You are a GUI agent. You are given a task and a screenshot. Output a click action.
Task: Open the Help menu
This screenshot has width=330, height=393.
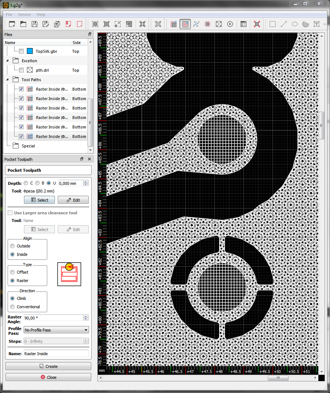click(x=41, y=15)
